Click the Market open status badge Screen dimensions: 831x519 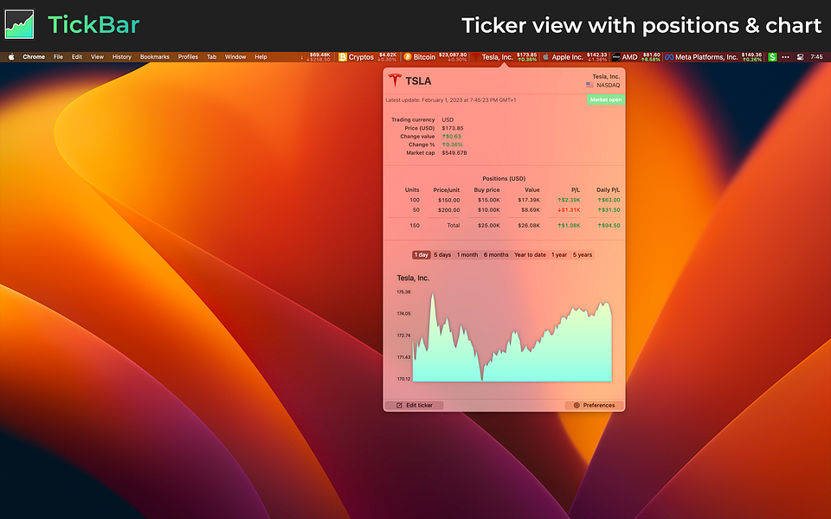click(604, 100)
